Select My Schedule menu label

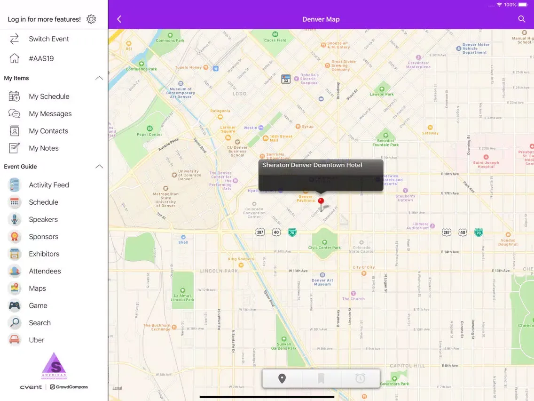coord(49,96)
